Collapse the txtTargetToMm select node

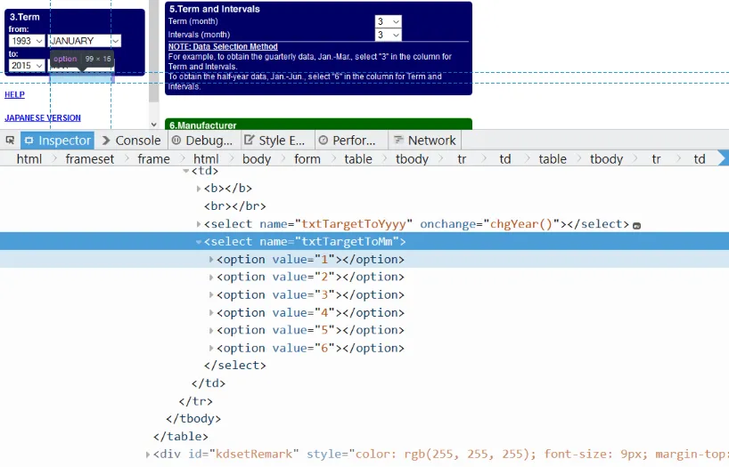click(199, 242)
